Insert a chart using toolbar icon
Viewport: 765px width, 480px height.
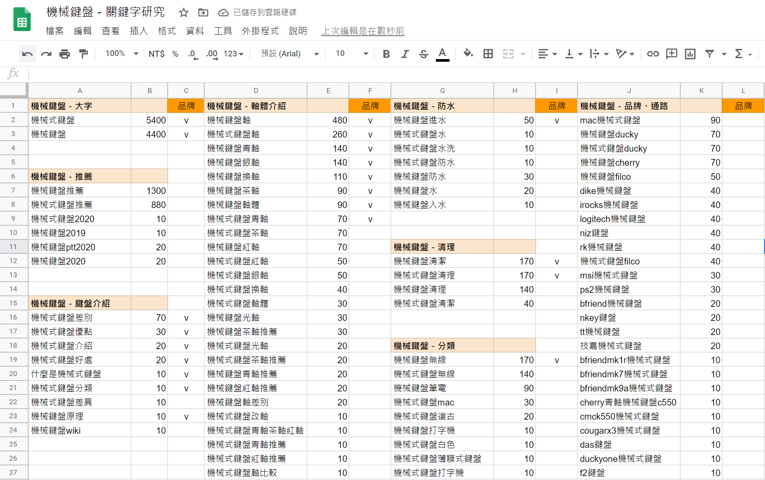click(x=690, y=54)
